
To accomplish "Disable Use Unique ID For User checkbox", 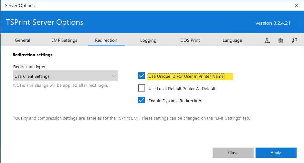I will point(142,76).
